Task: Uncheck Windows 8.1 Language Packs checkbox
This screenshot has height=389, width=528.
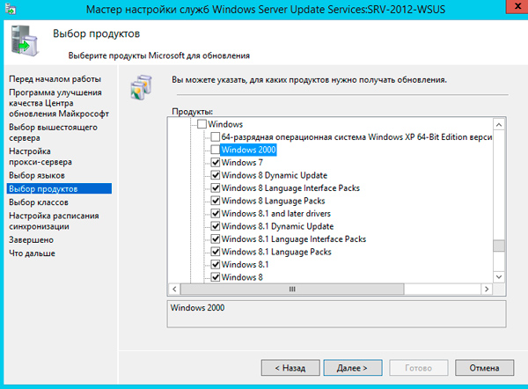Action: pyautogui.click(x=216, y=252)
